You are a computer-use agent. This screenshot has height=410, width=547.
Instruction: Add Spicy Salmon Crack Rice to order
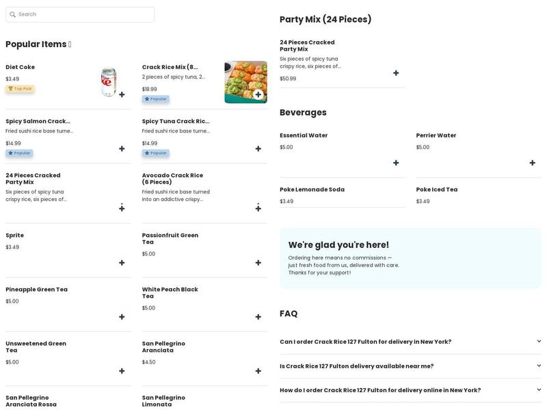(122, 149)
